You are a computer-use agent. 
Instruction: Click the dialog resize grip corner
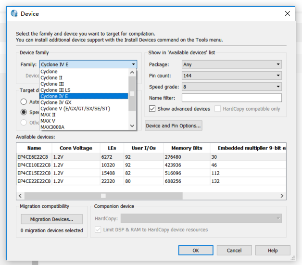(293, 258)
